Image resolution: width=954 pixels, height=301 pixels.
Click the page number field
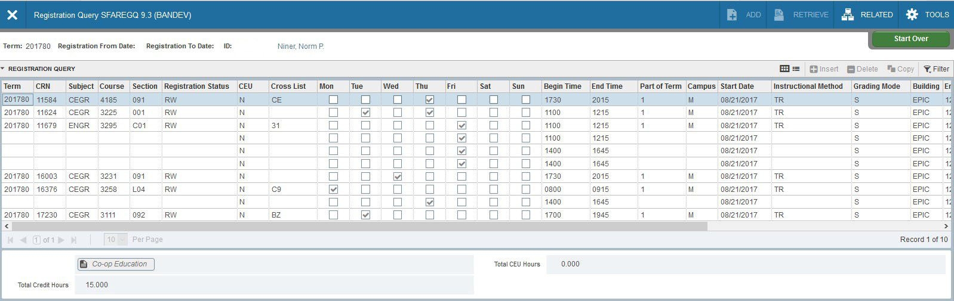click(36, 240)
